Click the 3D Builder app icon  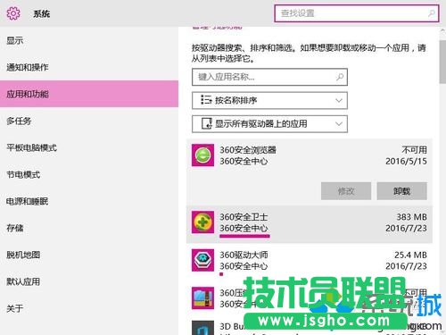click(202, 328)
